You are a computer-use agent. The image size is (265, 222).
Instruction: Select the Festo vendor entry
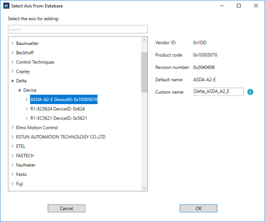point(21,174)
